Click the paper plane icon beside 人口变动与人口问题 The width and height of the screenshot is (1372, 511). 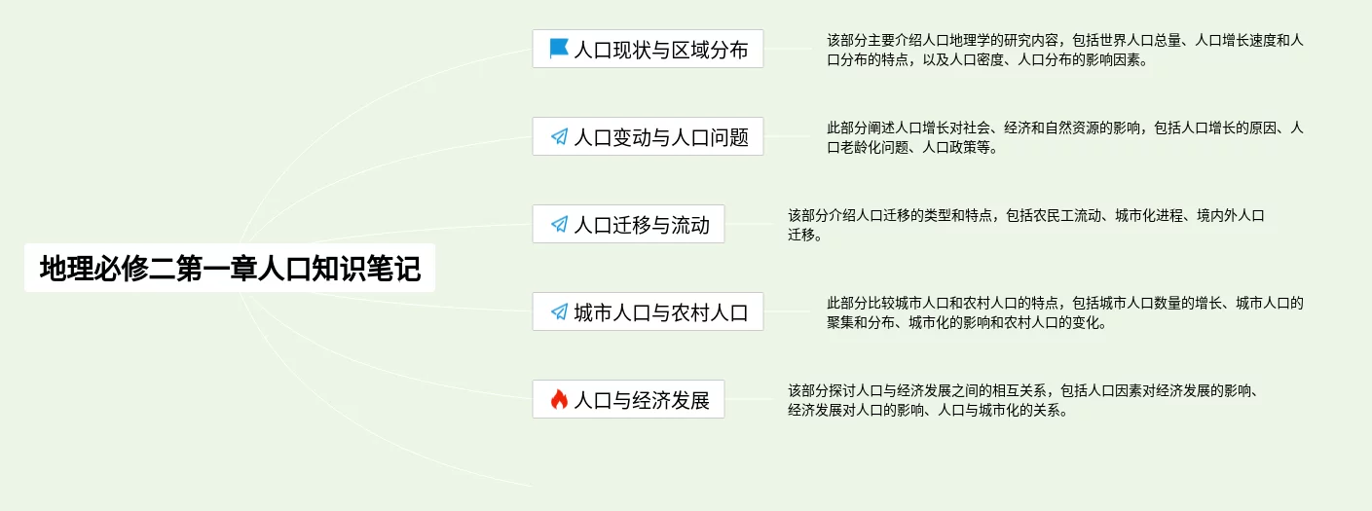pos(559,136)
